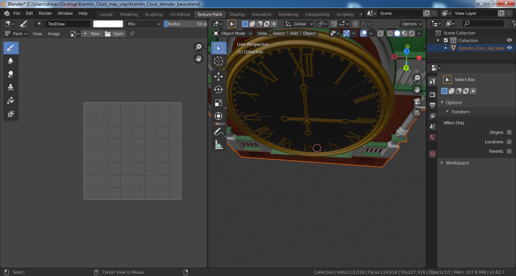Hide Kremlin_Clock_obj_base using its eye icon
Image resolution: width=516 pixels, height=276 pixels.
pyautogui.click(x=510, y=48)
